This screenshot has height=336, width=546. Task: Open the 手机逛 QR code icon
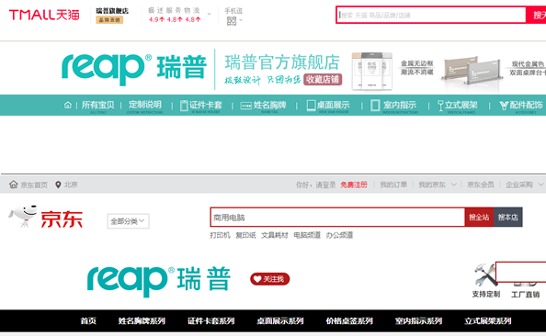pos(232,21)
